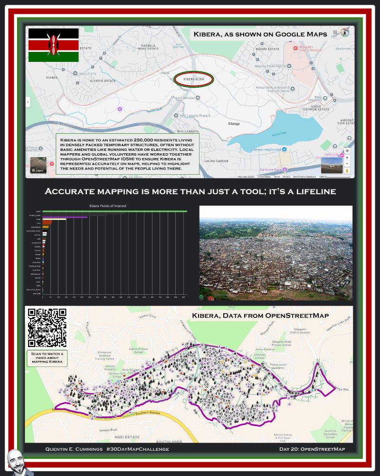Click the United States footer link
The image size is (380, 476).
point(264,177)
